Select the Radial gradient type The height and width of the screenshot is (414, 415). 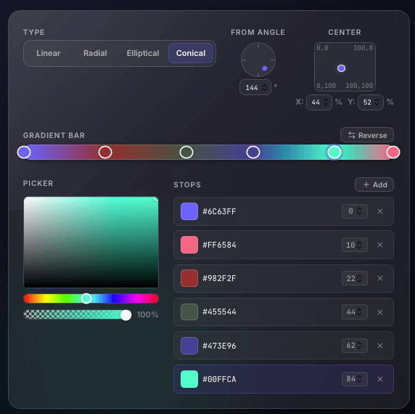tap(95, 53)
